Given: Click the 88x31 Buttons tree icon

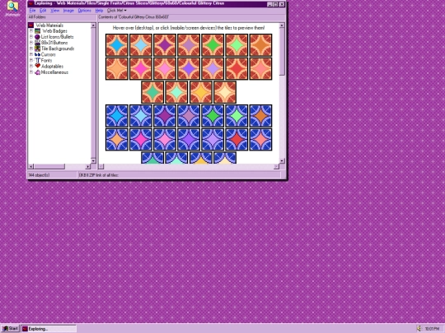Looking at the screenshot, I should (37, 43).
